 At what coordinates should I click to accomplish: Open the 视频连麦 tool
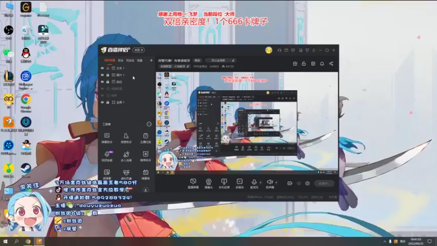tap(107, 156)
